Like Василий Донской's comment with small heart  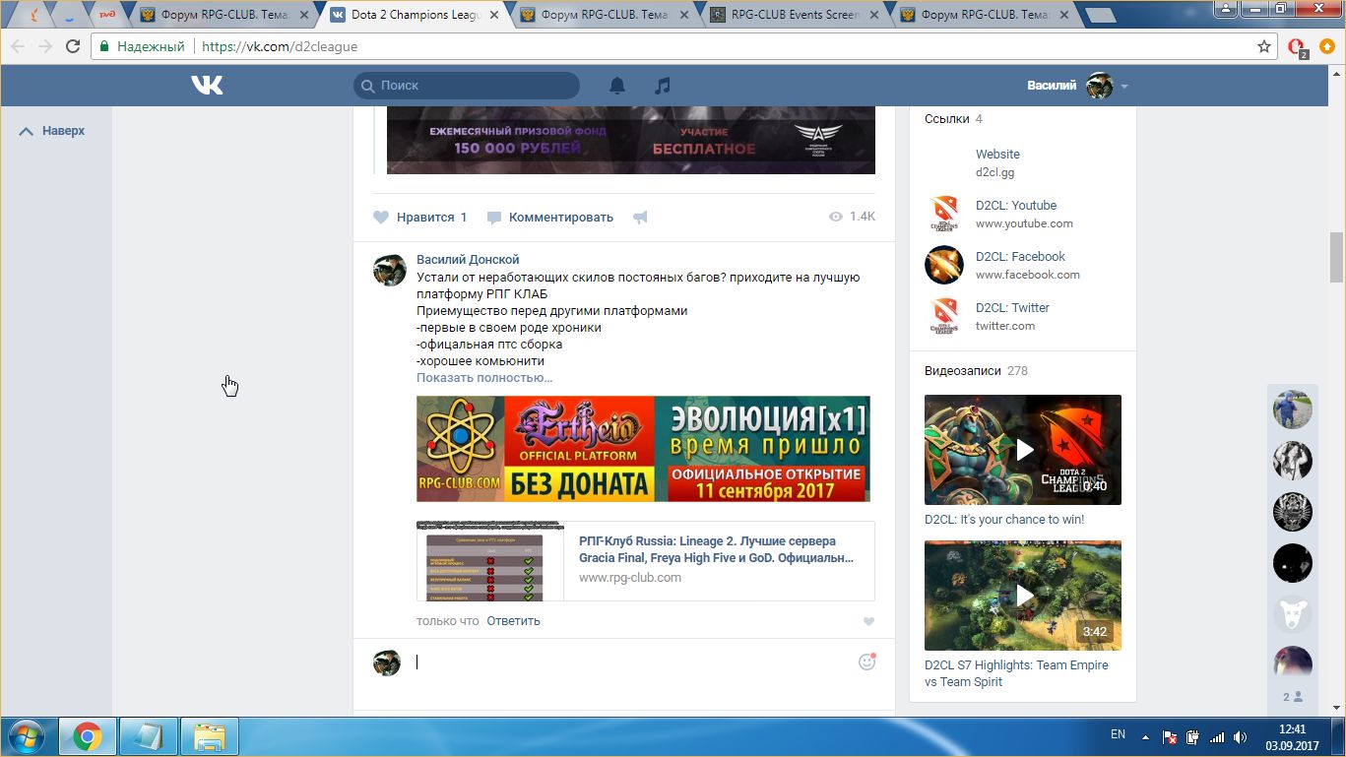868,621
